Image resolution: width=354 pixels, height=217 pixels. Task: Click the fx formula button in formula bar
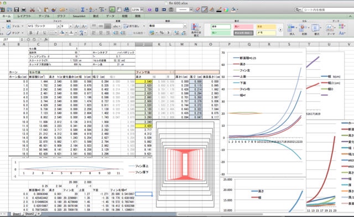pyautogui.click(x=46, y=39)
